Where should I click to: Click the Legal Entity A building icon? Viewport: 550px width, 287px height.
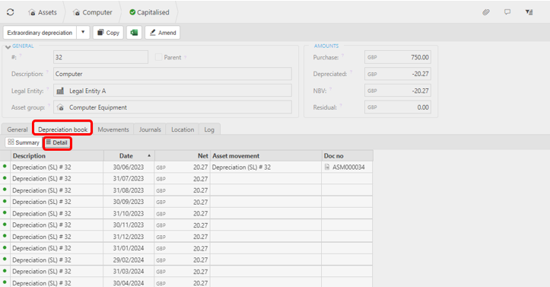point(60,91)
